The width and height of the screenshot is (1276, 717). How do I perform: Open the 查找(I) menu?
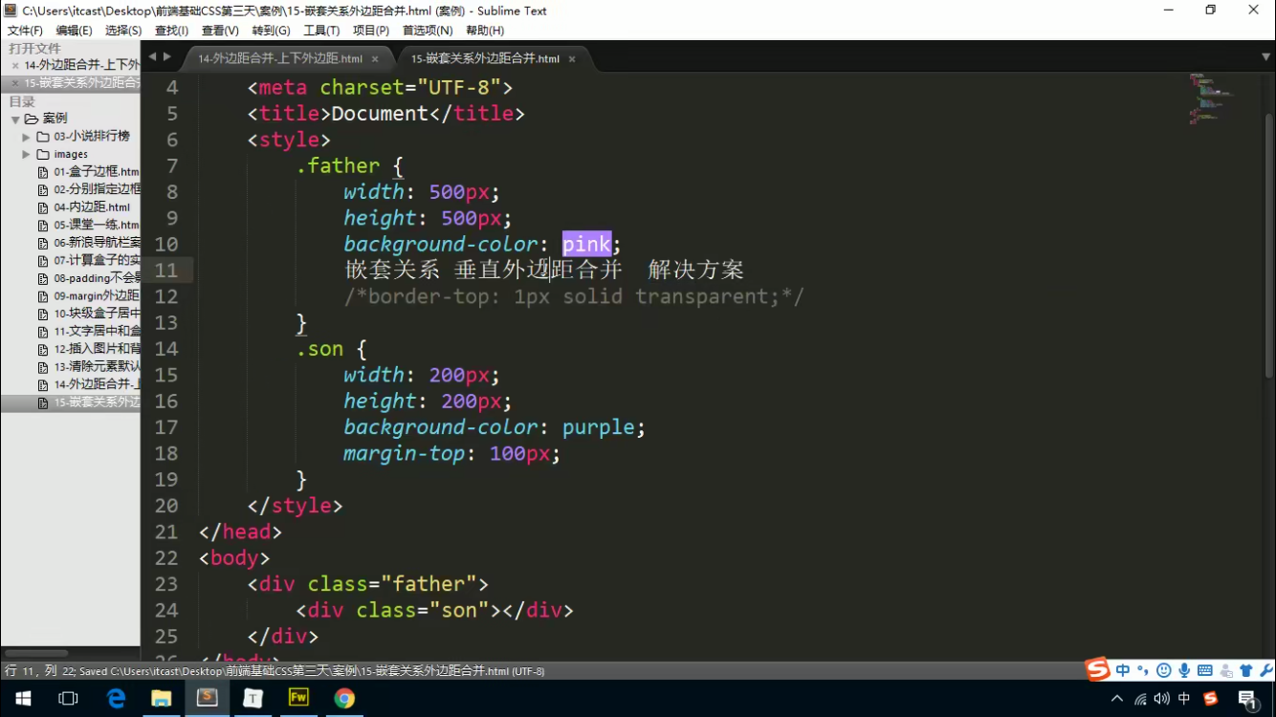tap(171, 31)
